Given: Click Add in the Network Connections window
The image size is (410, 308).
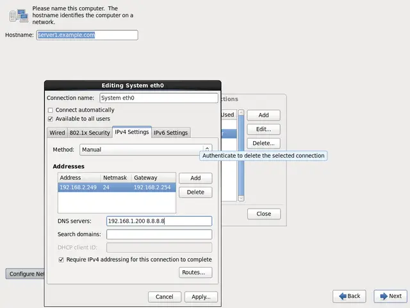Looking at the screenshot, I should 263,116.
